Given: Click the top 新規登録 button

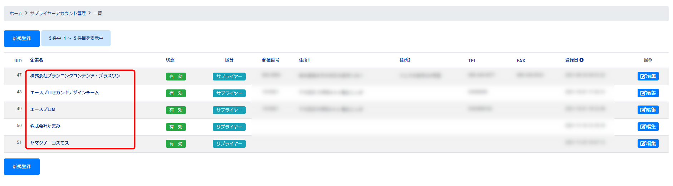Looking at the screenshot, I should (22, 39).
